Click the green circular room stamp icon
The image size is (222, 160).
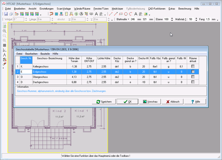click(x=76, y=14)
